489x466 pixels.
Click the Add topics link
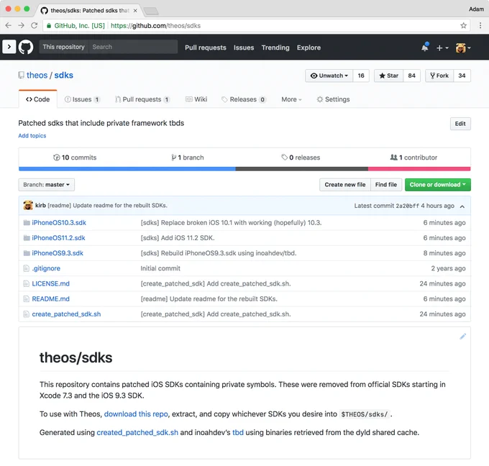pyautogui.click(x=32, y=136)
